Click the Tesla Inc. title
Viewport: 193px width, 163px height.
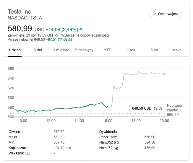point(20,12)
